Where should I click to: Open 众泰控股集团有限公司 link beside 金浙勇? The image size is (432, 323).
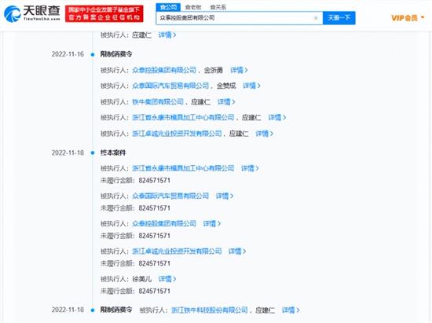[164, 70]
